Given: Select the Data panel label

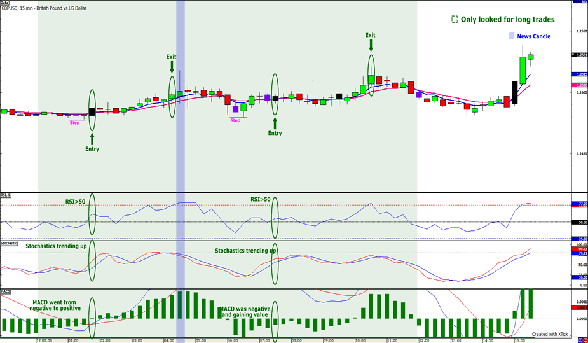Looking at the screenshot, I should tap(4, 3).
